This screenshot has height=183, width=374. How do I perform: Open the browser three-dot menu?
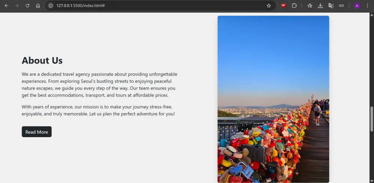click(x=367, y=6)
